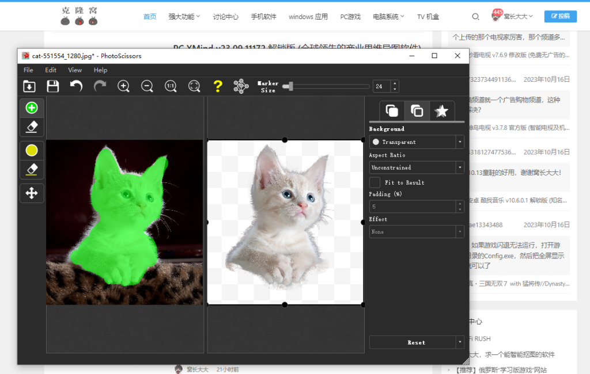Open 讨论中心 in the website navigation

tap(226, 17)
